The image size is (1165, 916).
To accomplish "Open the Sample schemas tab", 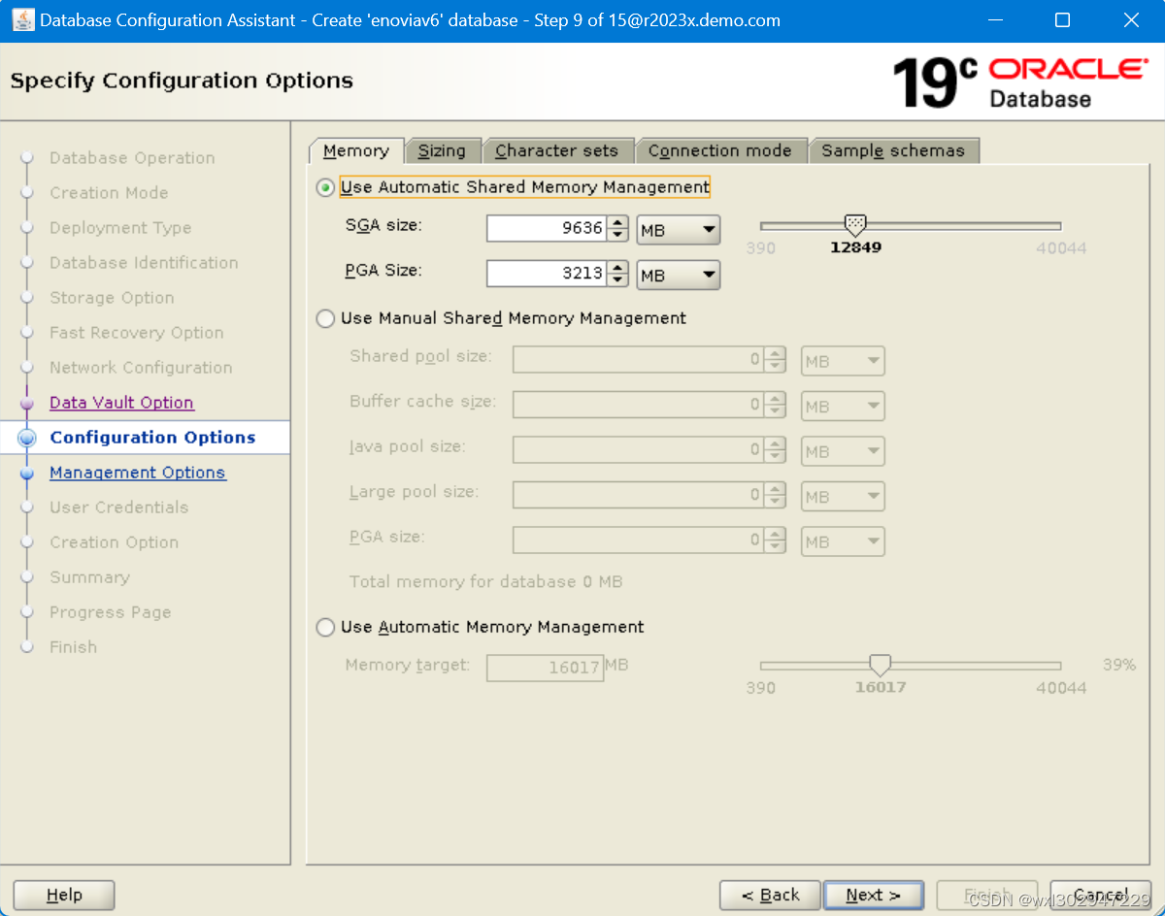I will coord(893,150).
